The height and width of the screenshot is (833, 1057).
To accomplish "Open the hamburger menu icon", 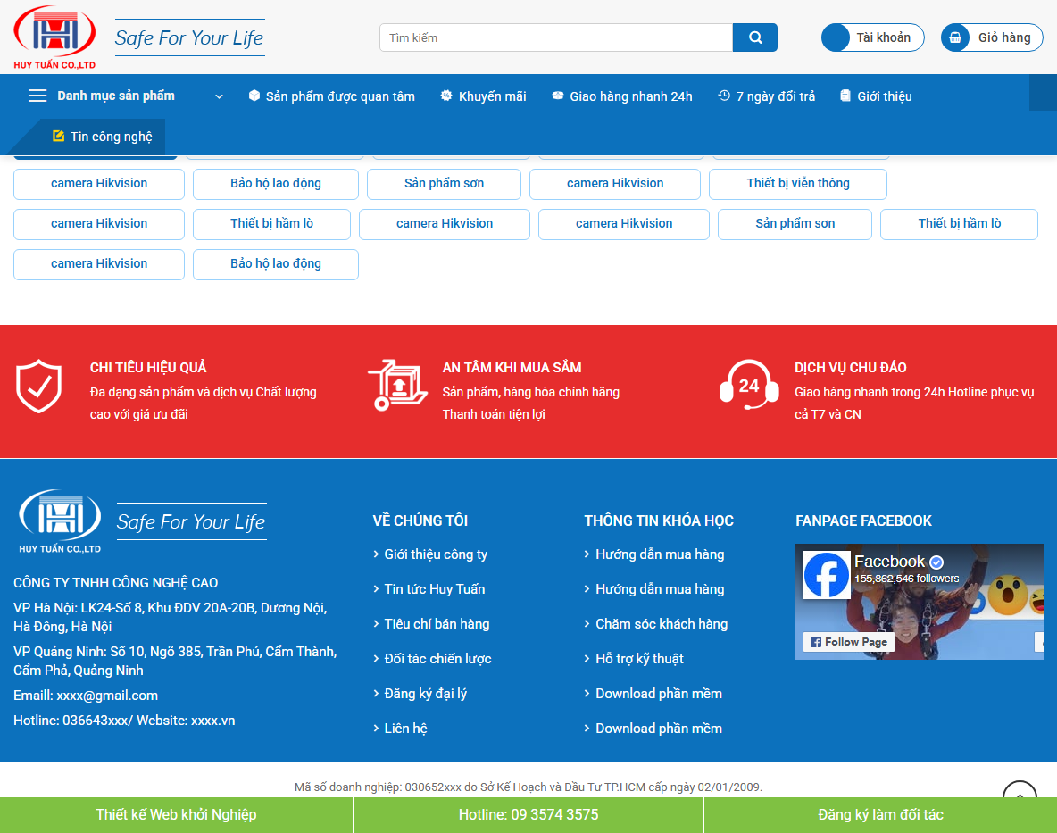I will (36, 96).
